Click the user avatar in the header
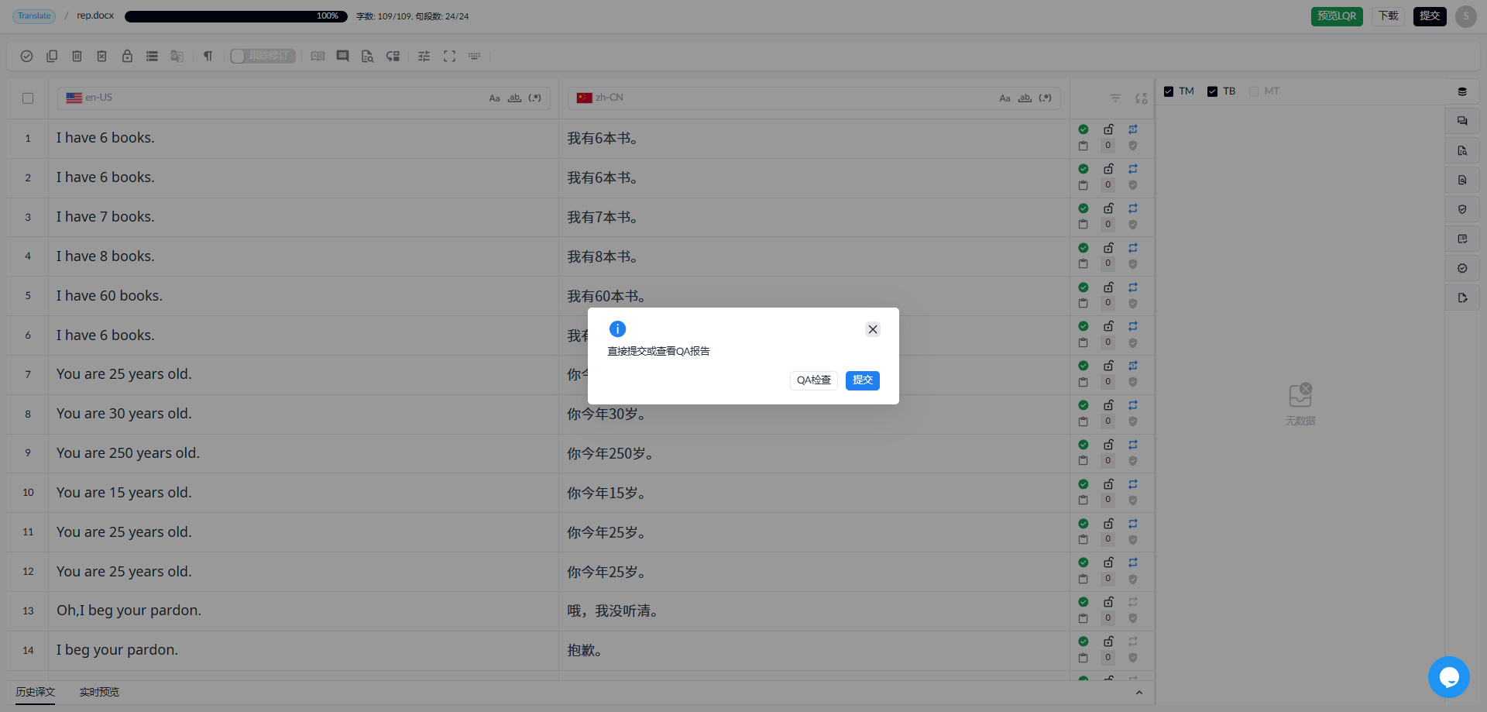 pyautogui.click(x=1465, y=16)
